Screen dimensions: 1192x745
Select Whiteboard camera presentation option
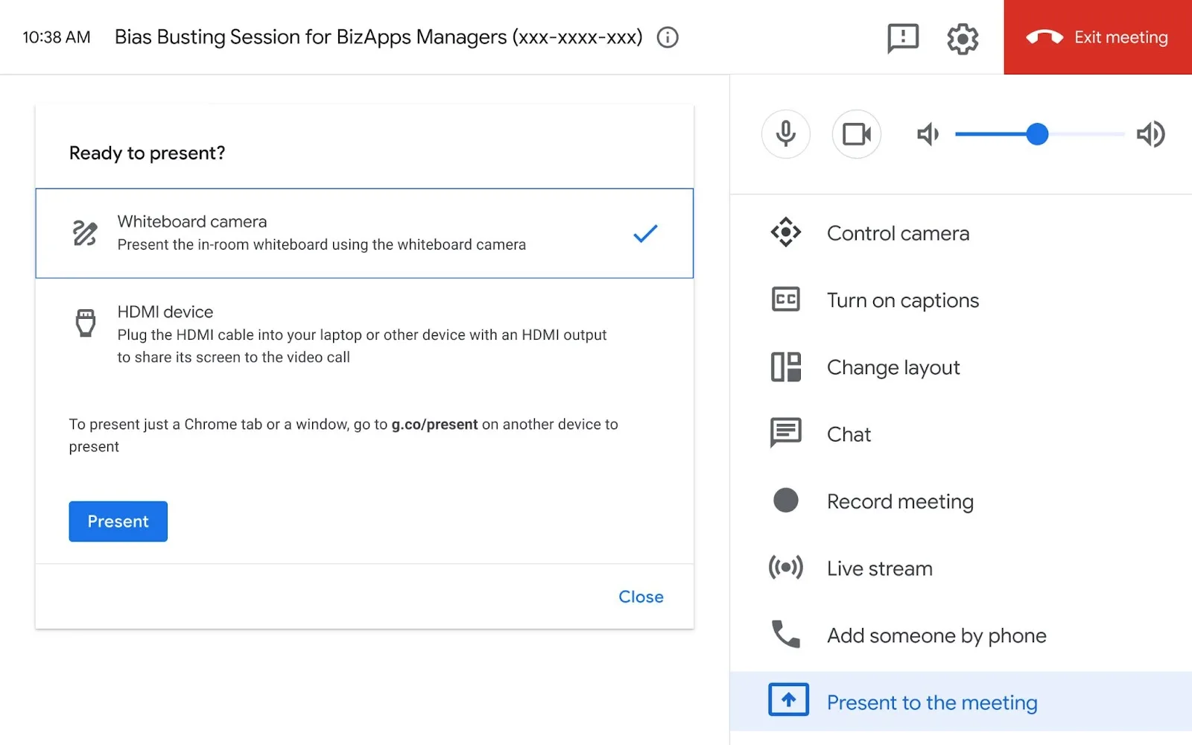coord(364,233)
